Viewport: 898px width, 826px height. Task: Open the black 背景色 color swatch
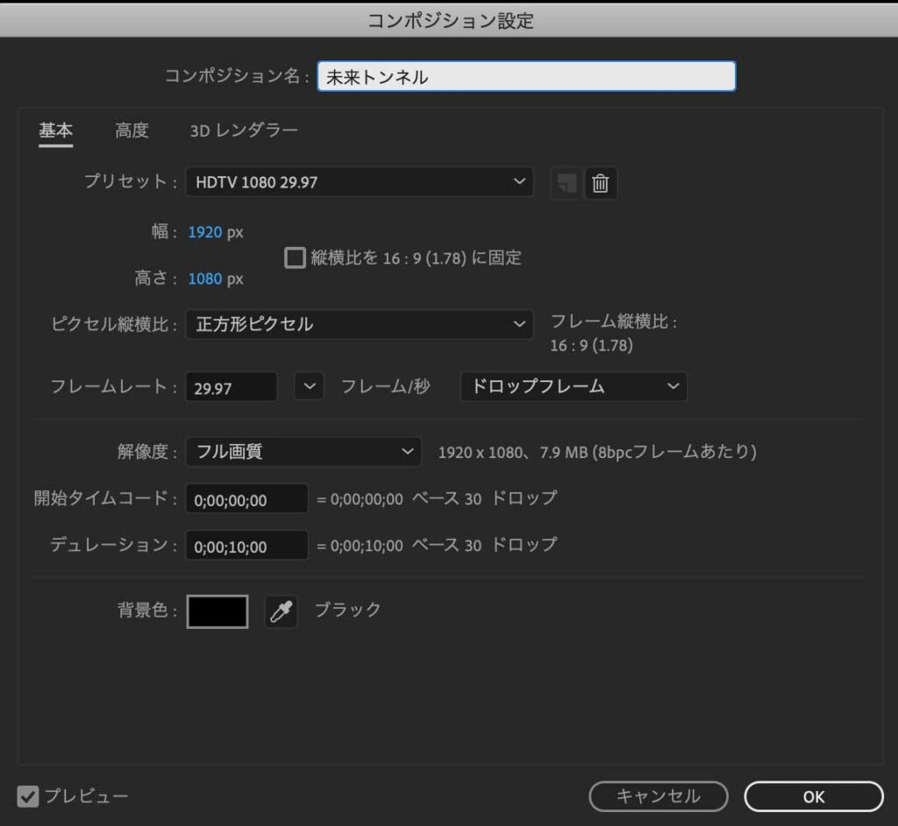[217, 611]
